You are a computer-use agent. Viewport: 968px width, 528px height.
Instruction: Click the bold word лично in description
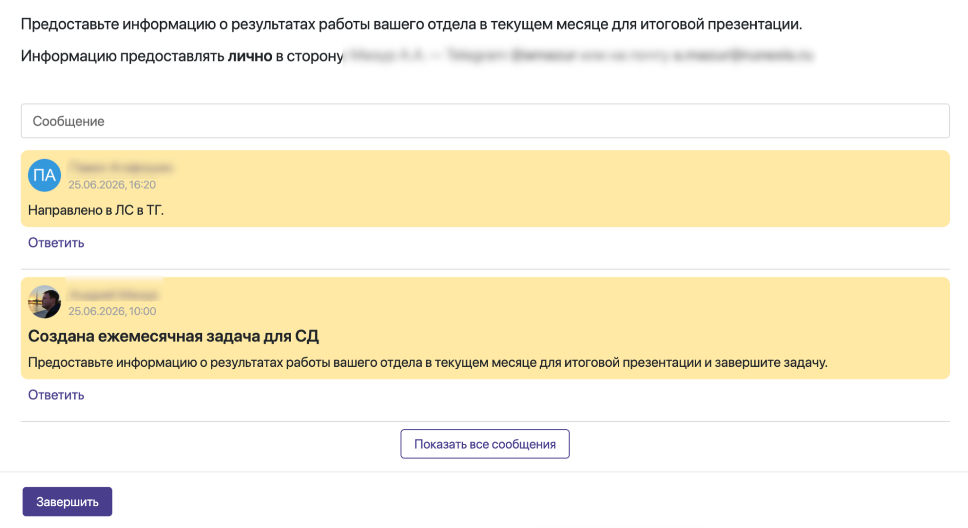[x=250, y=56]
